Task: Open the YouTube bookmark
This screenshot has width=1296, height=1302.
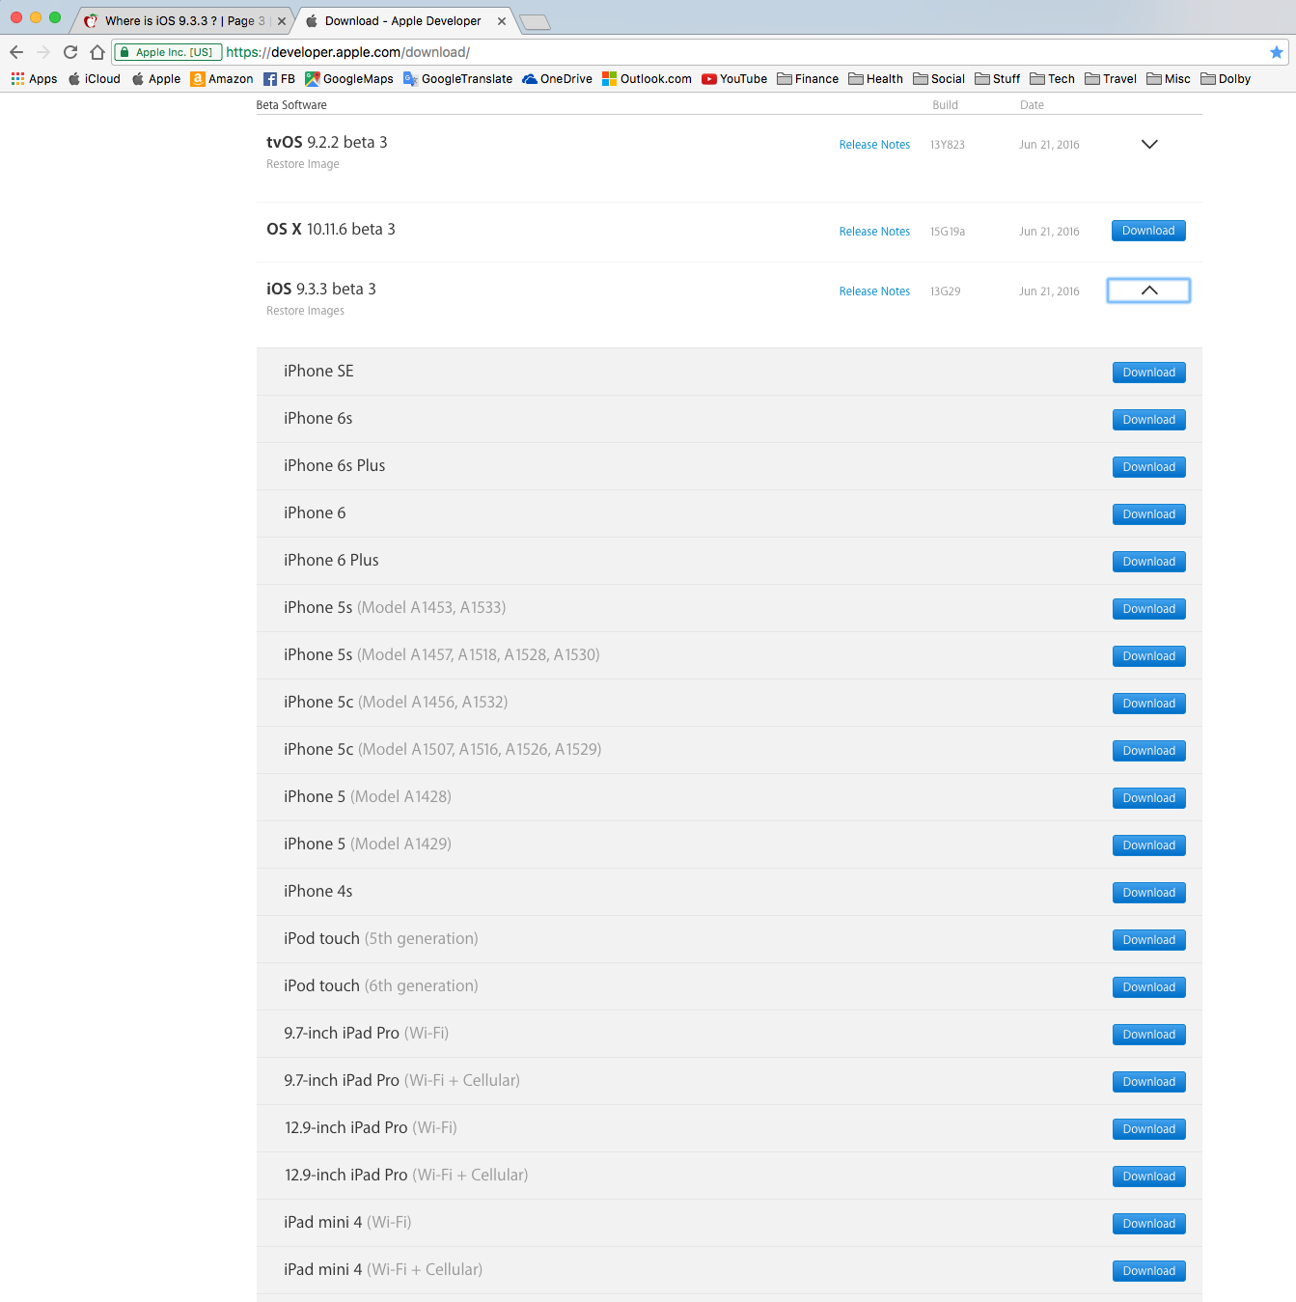Action: click(x=734, y=79)
